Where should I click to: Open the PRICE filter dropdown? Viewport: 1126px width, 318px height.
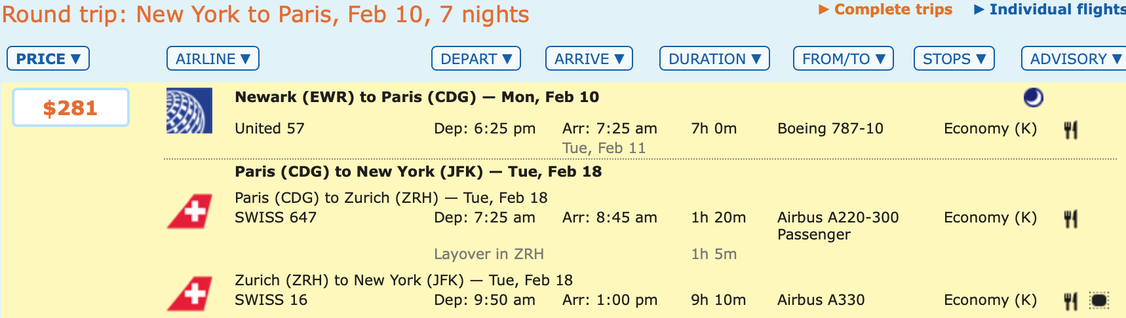[48, 59]
